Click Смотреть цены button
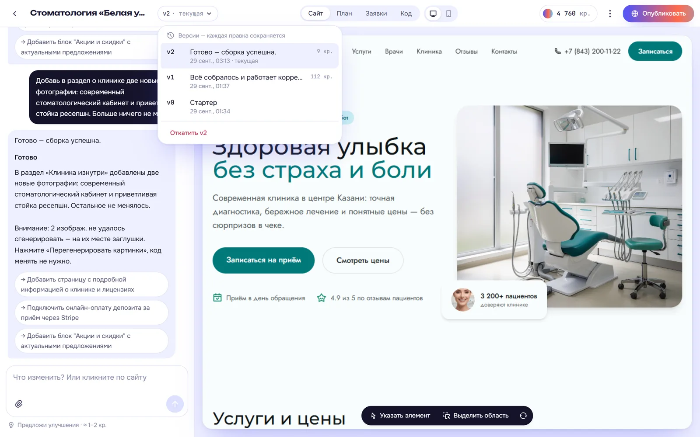 [x=363, y=260]
